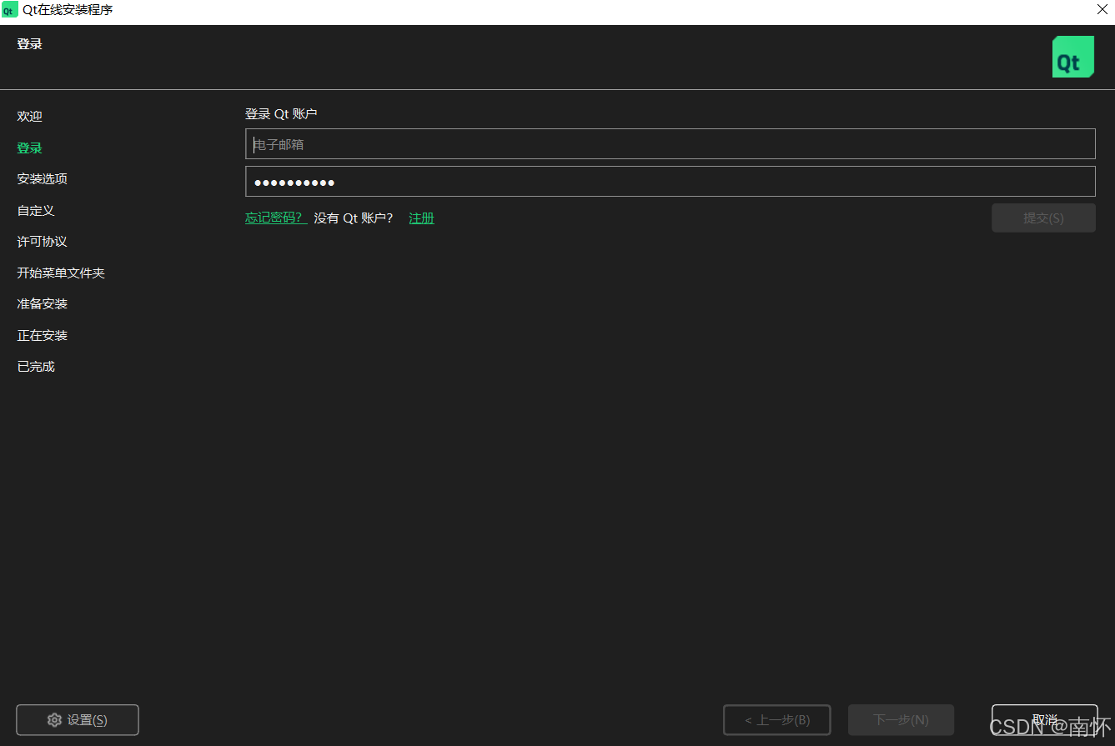The image size is (1115, 746).
Task: Select the 准备安装 step
Action: point(42,304)
